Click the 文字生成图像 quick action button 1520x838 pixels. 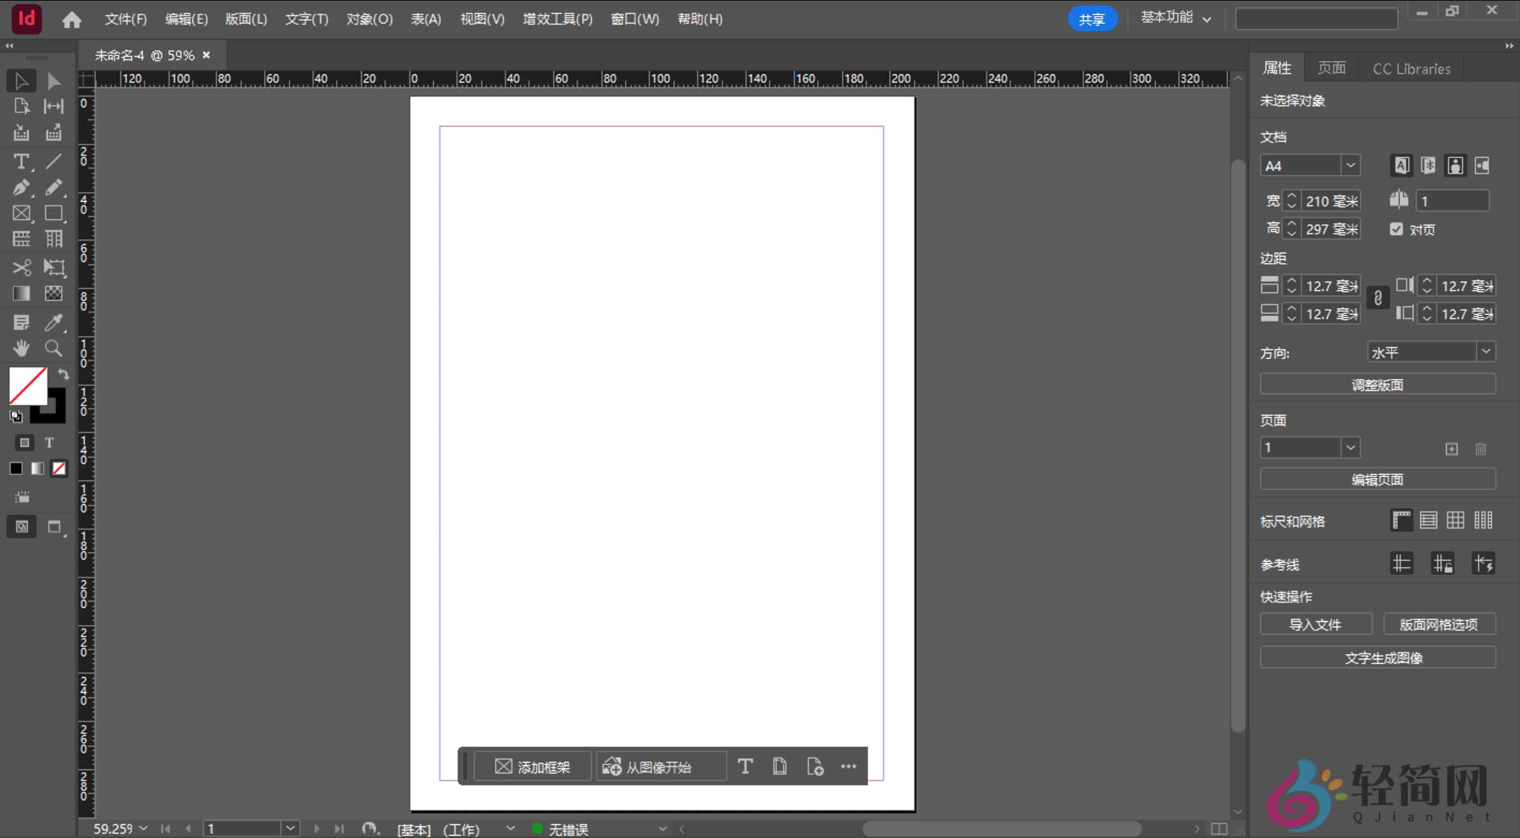tap(1377, 658)
